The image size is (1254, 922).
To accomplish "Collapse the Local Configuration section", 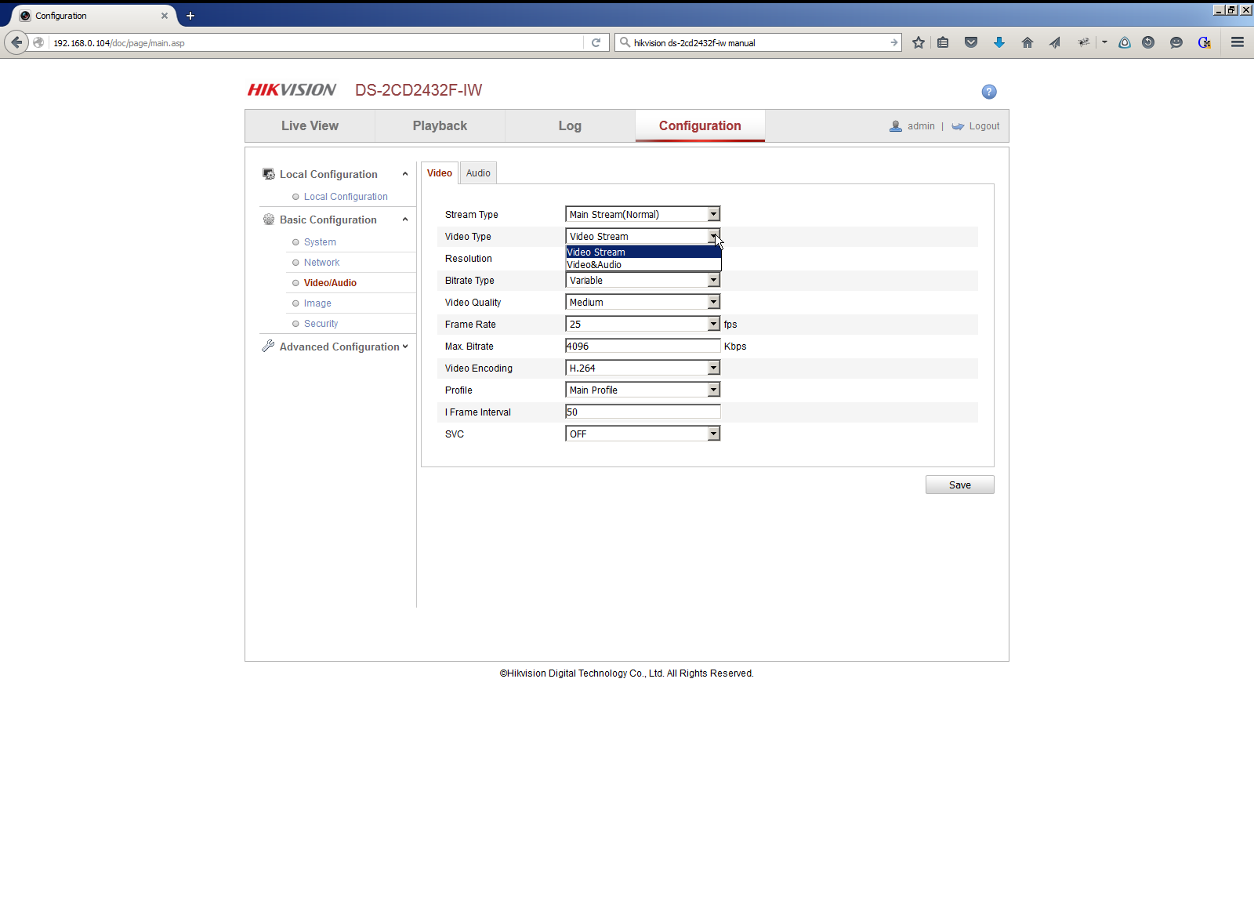I will (x=405, y=174).
